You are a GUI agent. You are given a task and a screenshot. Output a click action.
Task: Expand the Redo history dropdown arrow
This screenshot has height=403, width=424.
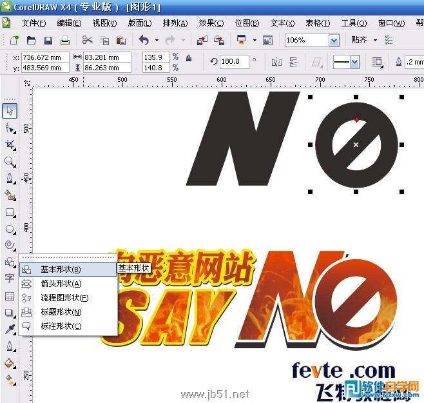[184, 41]
